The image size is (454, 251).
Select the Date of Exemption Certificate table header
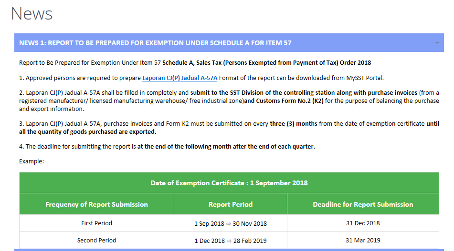coord(229,183)
